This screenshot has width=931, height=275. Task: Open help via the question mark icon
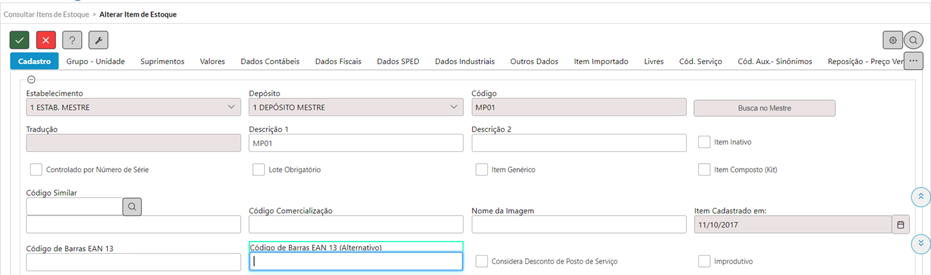click(72, 40)
